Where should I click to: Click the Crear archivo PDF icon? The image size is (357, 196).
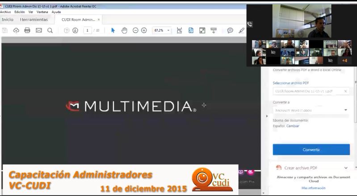click(x=279, y=167)
